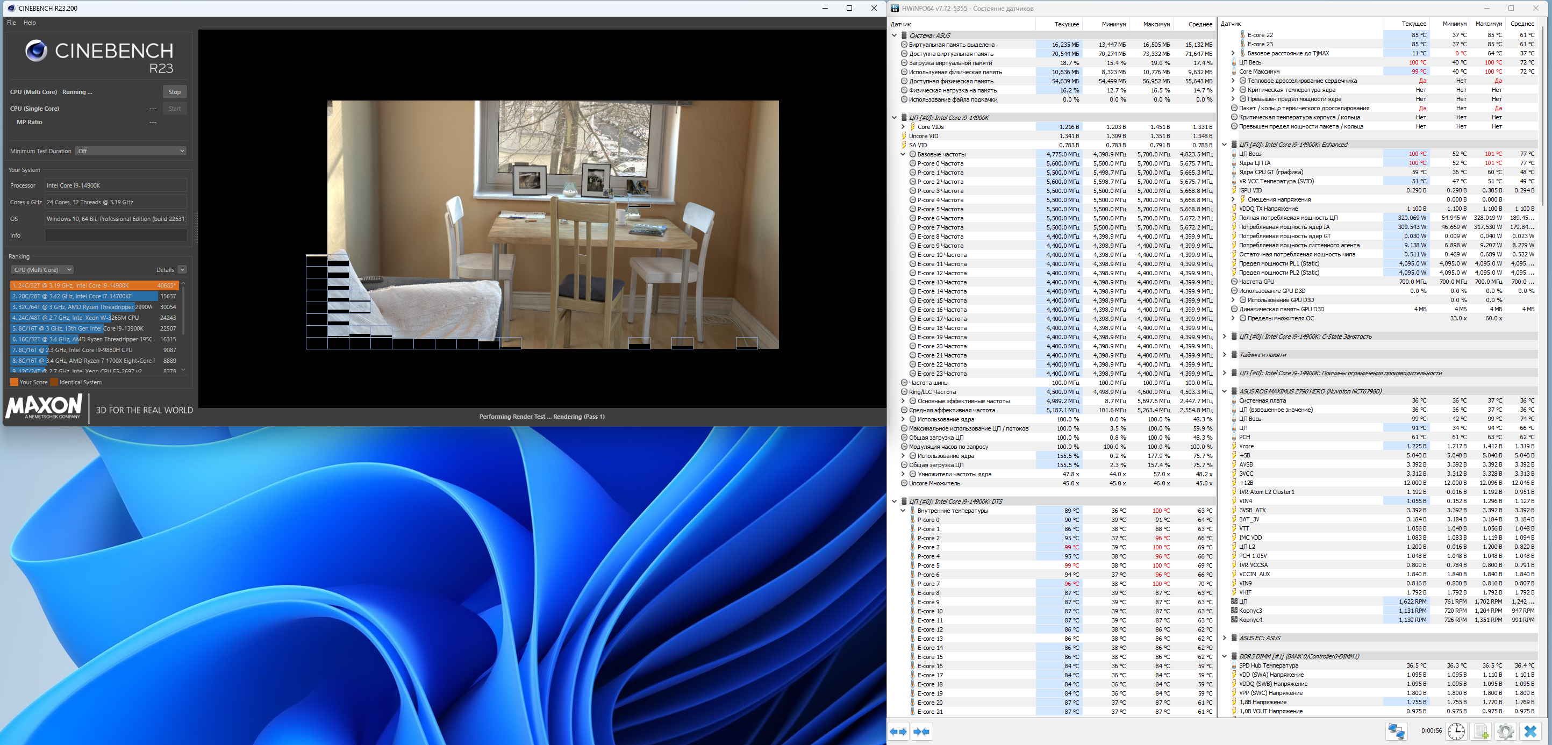Viewport: 1552px width, 745px height.
Task: Click the clock reset timer icon
Action: pos(1456,731)
